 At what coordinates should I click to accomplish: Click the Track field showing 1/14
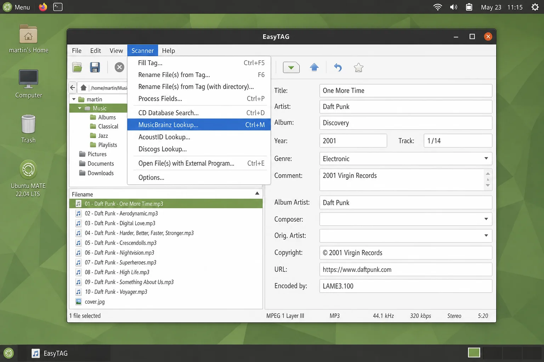tap(458, 141)
